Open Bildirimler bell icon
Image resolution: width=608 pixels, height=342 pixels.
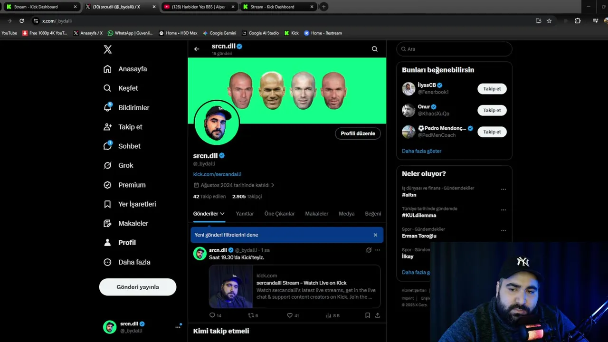pyautogui.click(x=108, y=107)
